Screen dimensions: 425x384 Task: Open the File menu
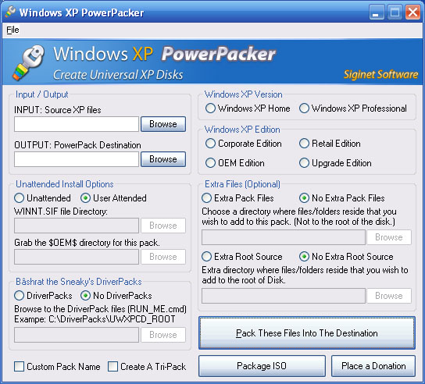tap(12, 30)
